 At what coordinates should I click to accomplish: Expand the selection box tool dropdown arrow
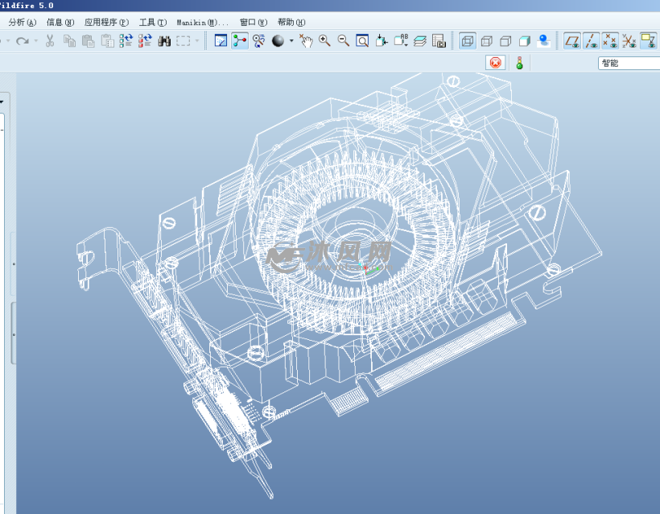[x=197, y=40]
